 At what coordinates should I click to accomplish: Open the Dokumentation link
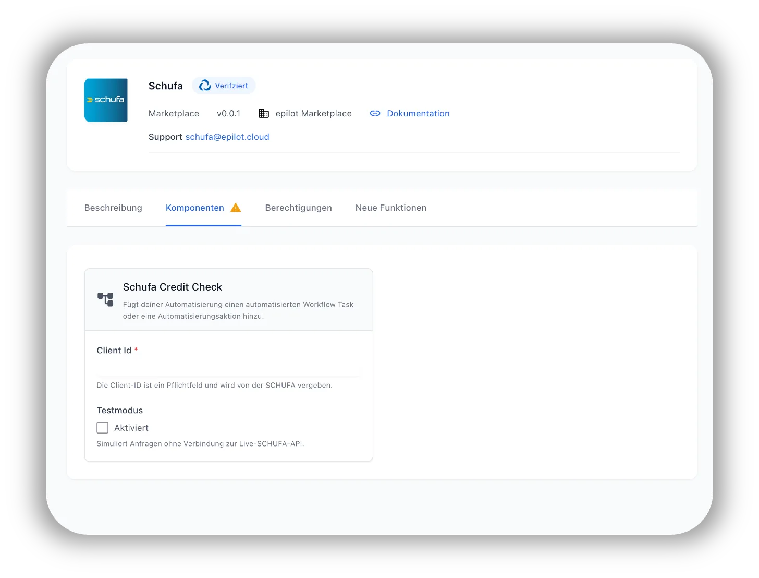[418, 114]
